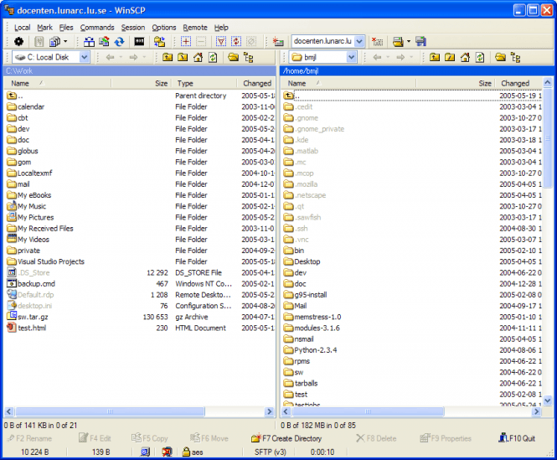557x460 pixels.
Task: Click the Save Session floppy icon
Action: point(420,42)
